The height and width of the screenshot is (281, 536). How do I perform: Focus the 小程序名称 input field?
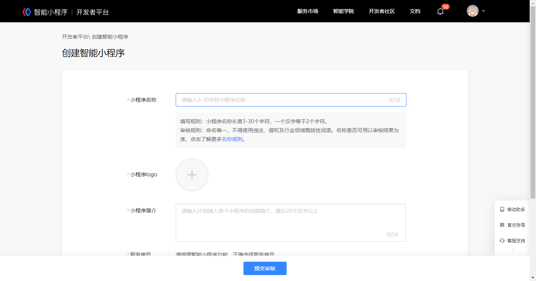(283, 100)
